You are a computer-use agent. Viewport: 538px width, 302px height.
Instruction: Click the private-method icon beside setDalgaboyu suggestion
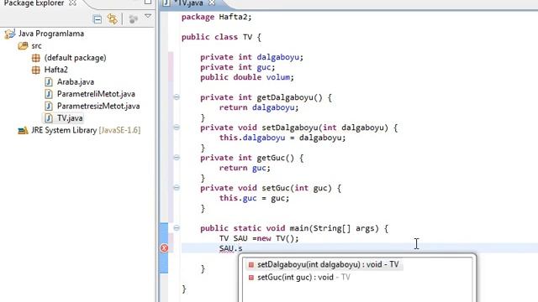[x=251, y=265]
